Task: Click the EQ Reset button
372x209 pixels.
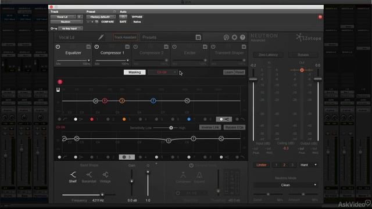Action: (x=239, y=72)
